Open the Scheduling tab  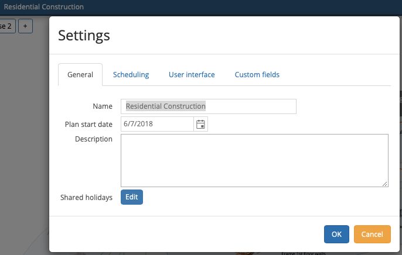click(131, 75)
